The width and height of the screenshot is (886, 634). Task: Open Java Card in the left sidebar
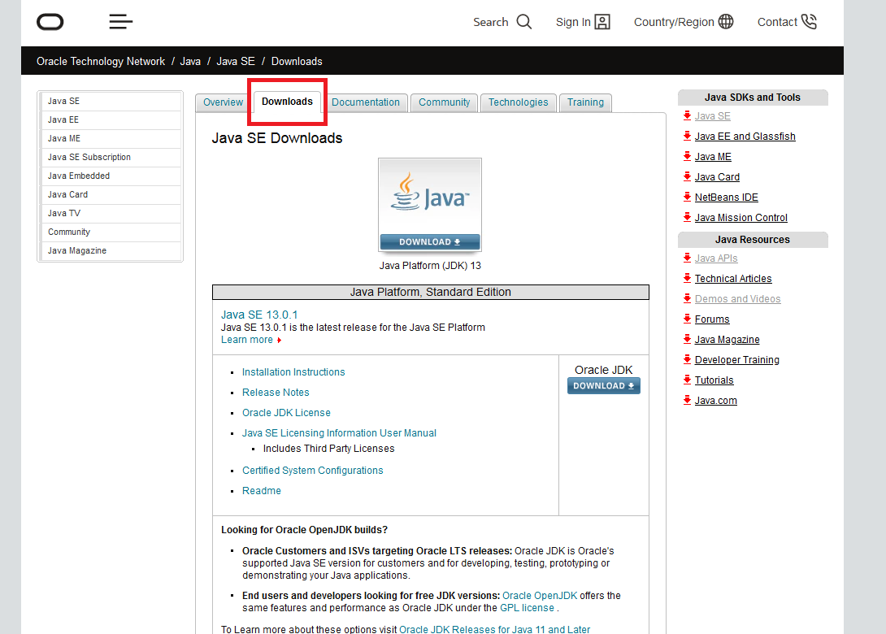[x=111, y=194]
